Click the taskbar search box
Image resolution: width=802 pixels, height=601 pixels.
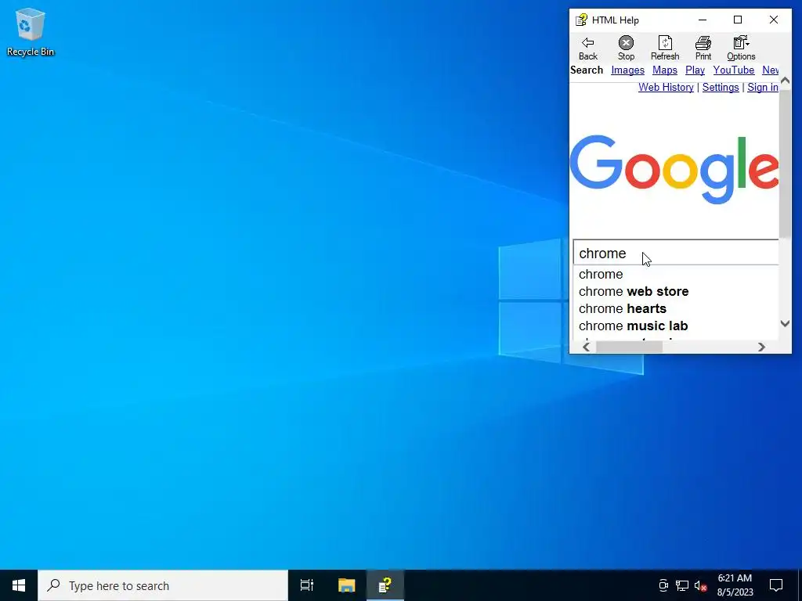click(163, 585)
